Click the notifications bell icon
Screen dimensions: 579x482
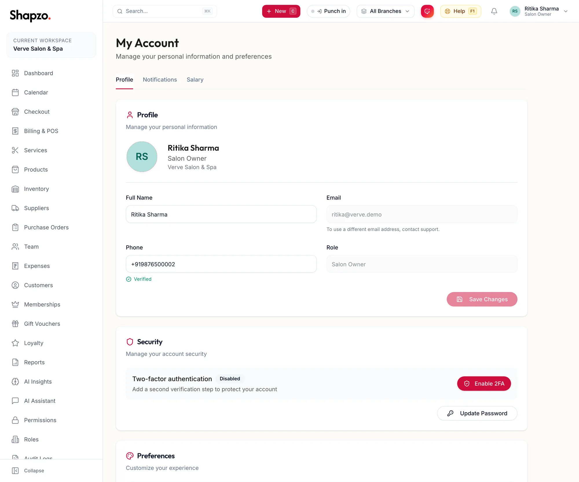click(x=494, y=11)
